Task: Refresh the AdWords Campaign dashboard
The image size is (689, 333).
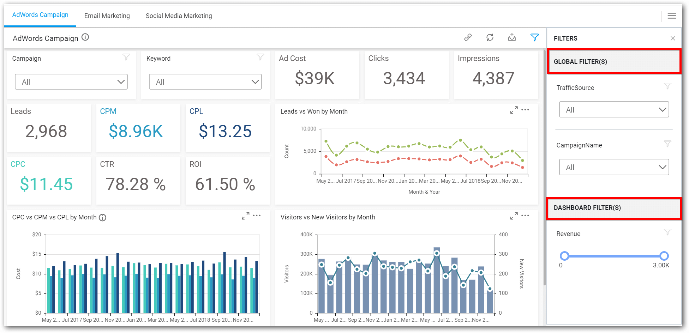Action: click(490, 37)
